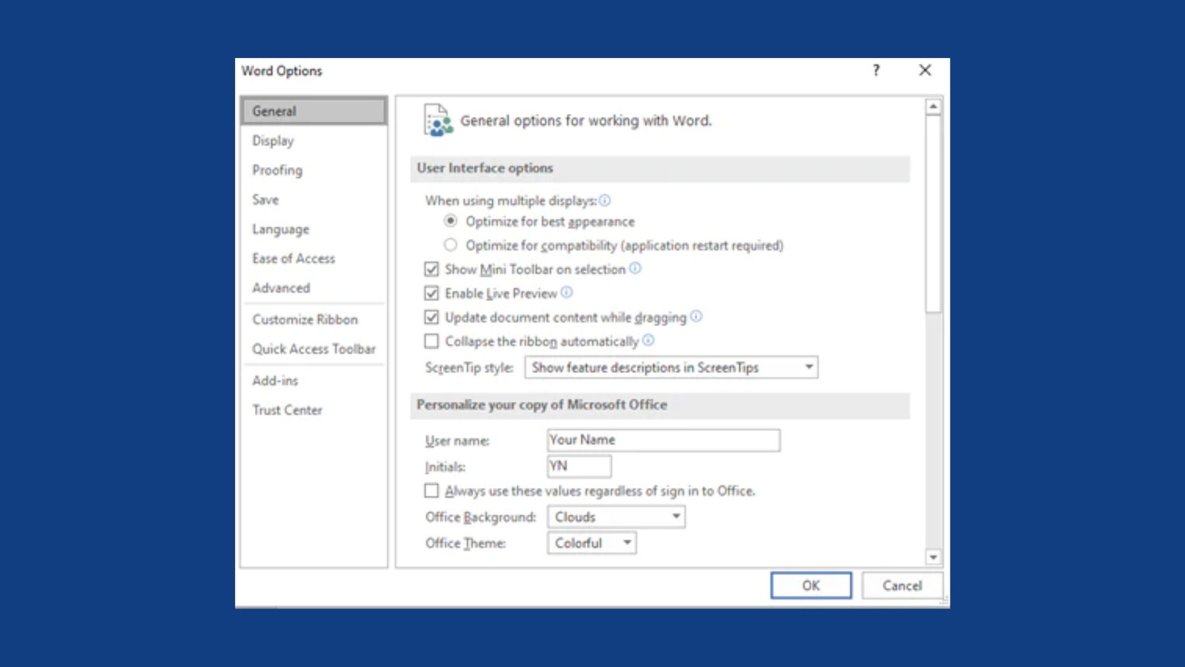Click the Help question mark icon

(876, 70)
